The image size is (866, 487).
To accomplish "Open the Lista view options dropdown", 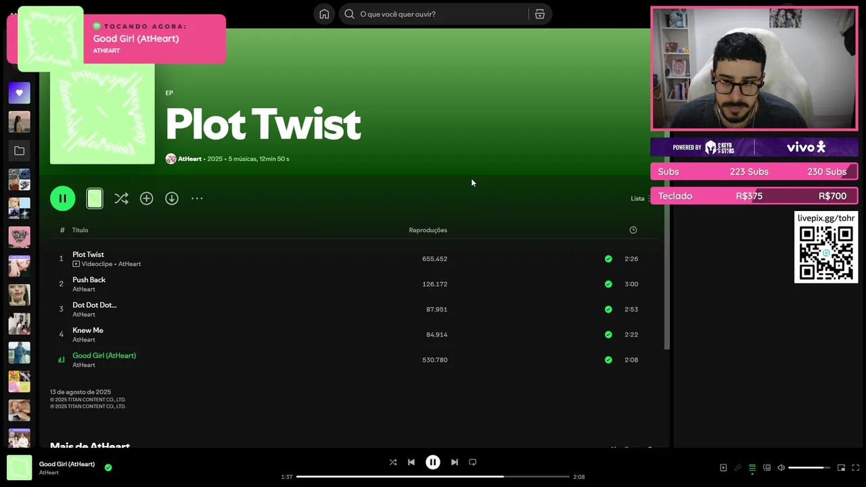I will 640,198.
